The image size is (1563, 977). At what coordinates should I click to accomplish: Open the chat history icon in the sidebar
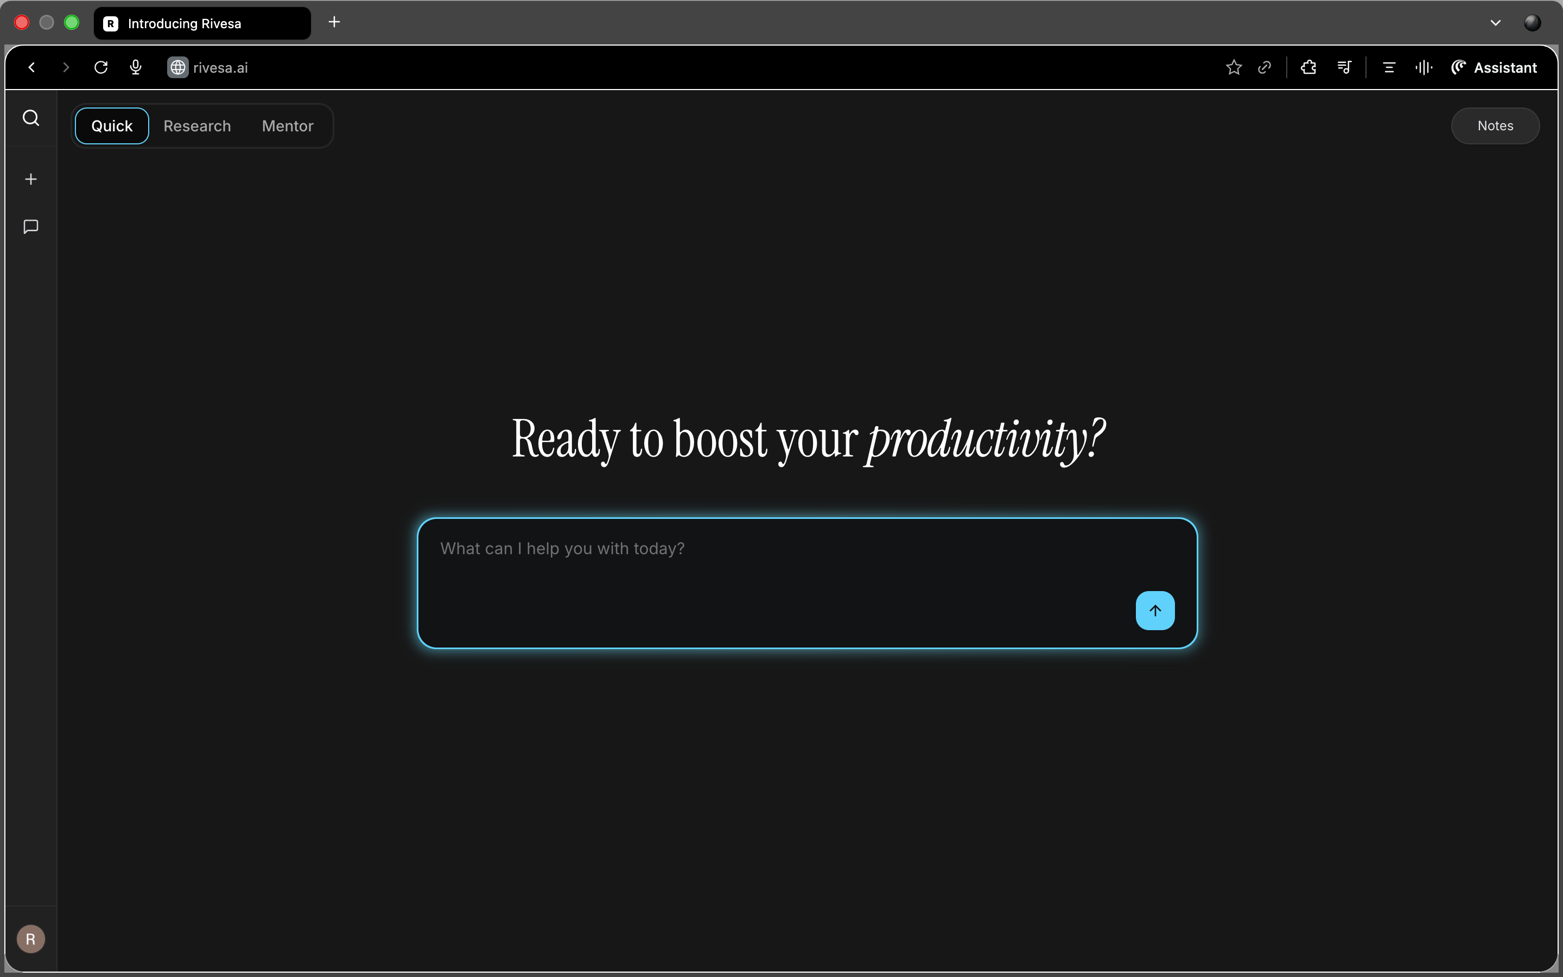31,227
